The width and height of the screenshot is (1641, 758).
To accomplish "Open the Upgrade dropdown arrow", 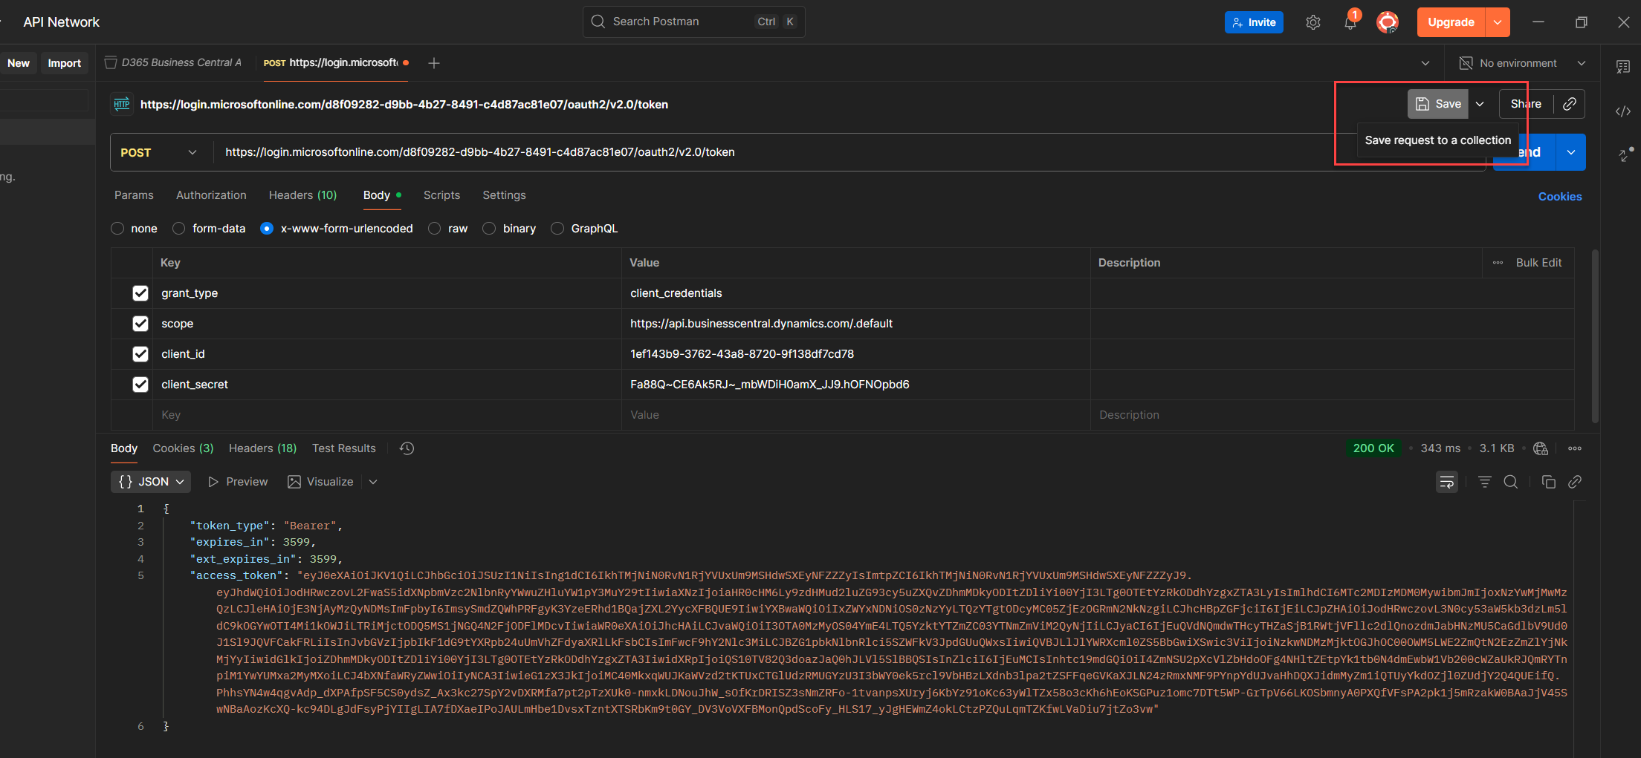I will pyautogui.click(x=1498, y=22).
